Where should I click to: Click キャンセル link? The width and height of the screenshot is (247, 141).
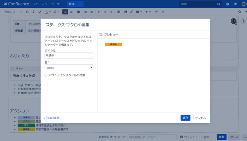point(199,118)
